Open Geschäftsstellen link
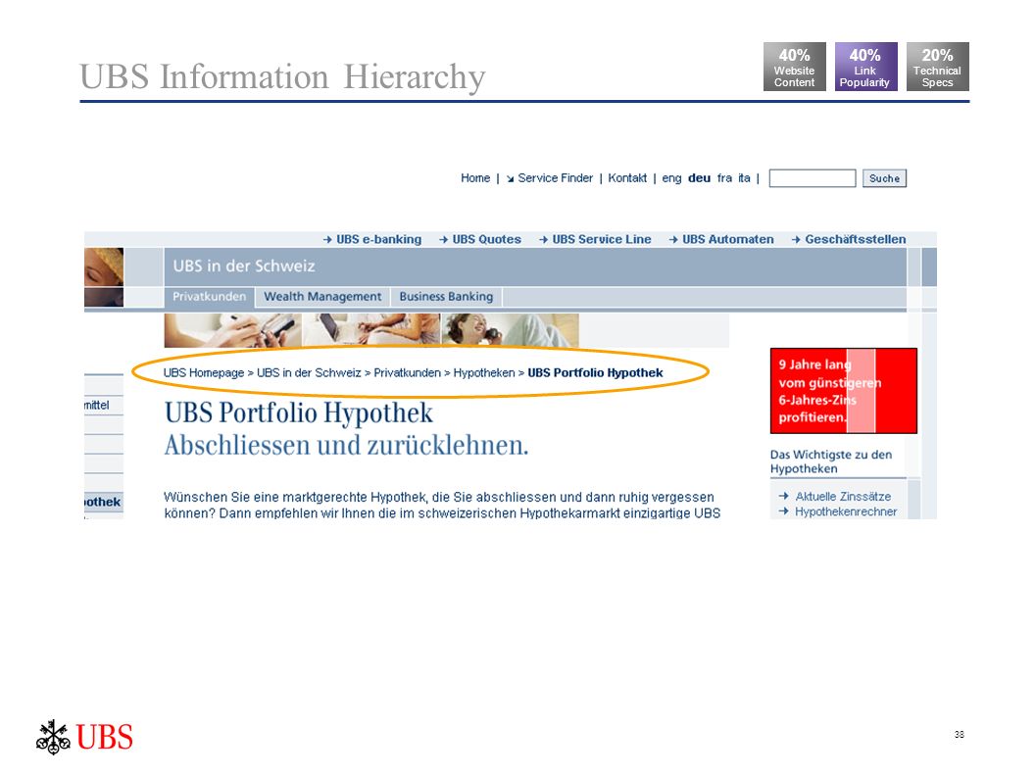 point(855,239)
